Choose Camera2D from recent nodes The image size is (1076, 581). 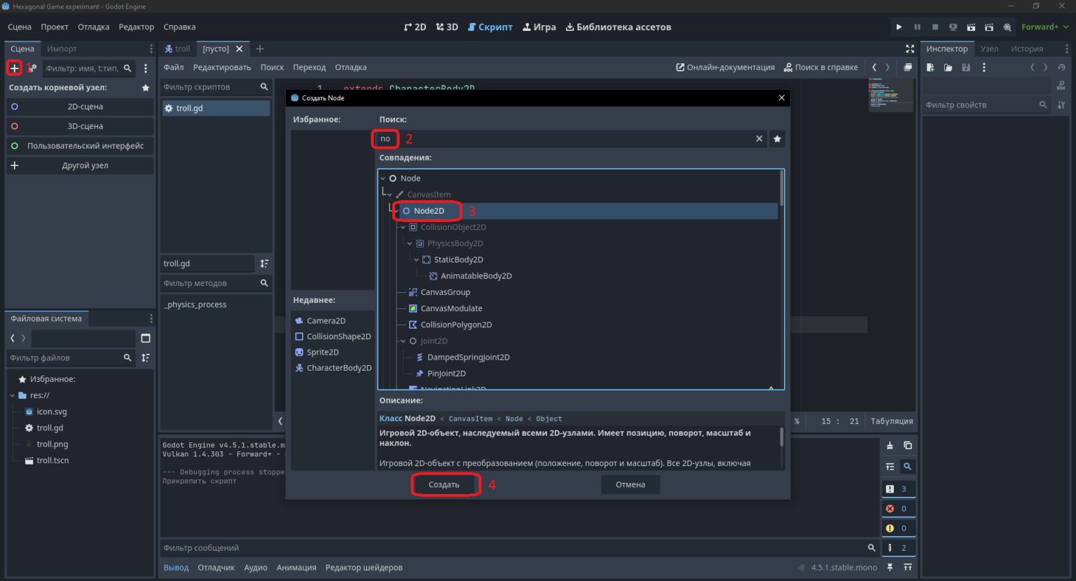coord(326,320)
